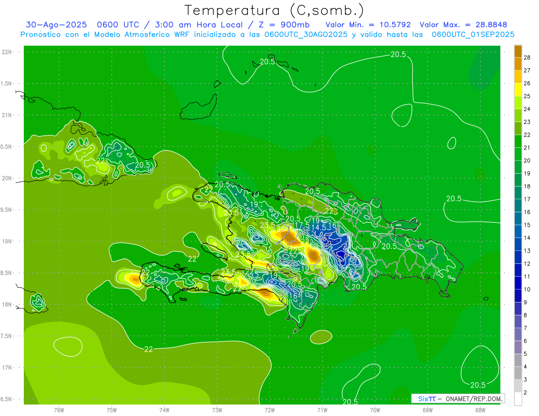Click the "22" contour label south of Hispaniola

click(149, 349)
